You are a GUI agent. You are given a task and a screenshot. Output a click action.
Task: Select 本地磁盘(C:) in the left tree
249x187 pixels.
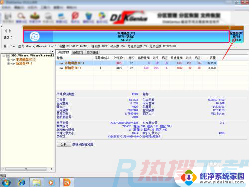(x=26, y=59)
